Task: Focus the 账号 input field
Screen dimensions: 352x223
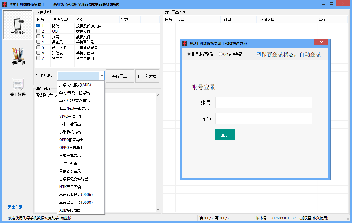Action: click(264, 102)
